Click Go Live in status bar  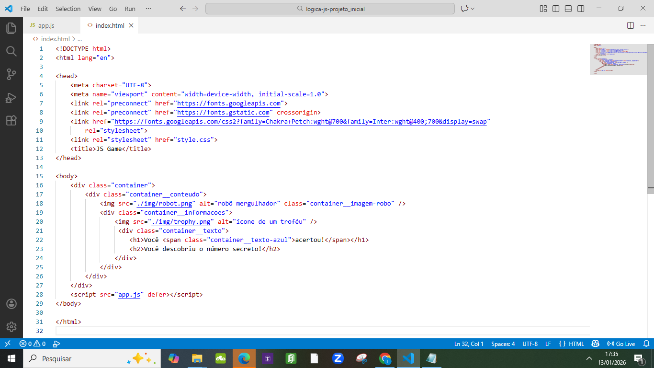coord(621,344)
